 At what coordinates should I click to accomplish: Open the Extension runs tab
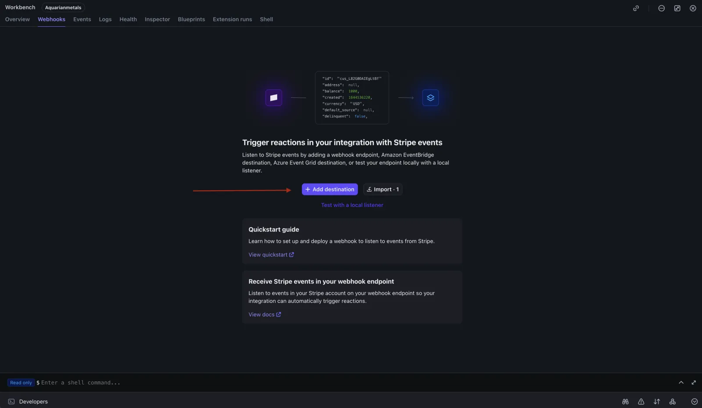pos(233,19)
